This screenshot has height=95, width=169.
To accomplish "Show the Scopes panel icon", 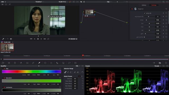I will point(160,63).
